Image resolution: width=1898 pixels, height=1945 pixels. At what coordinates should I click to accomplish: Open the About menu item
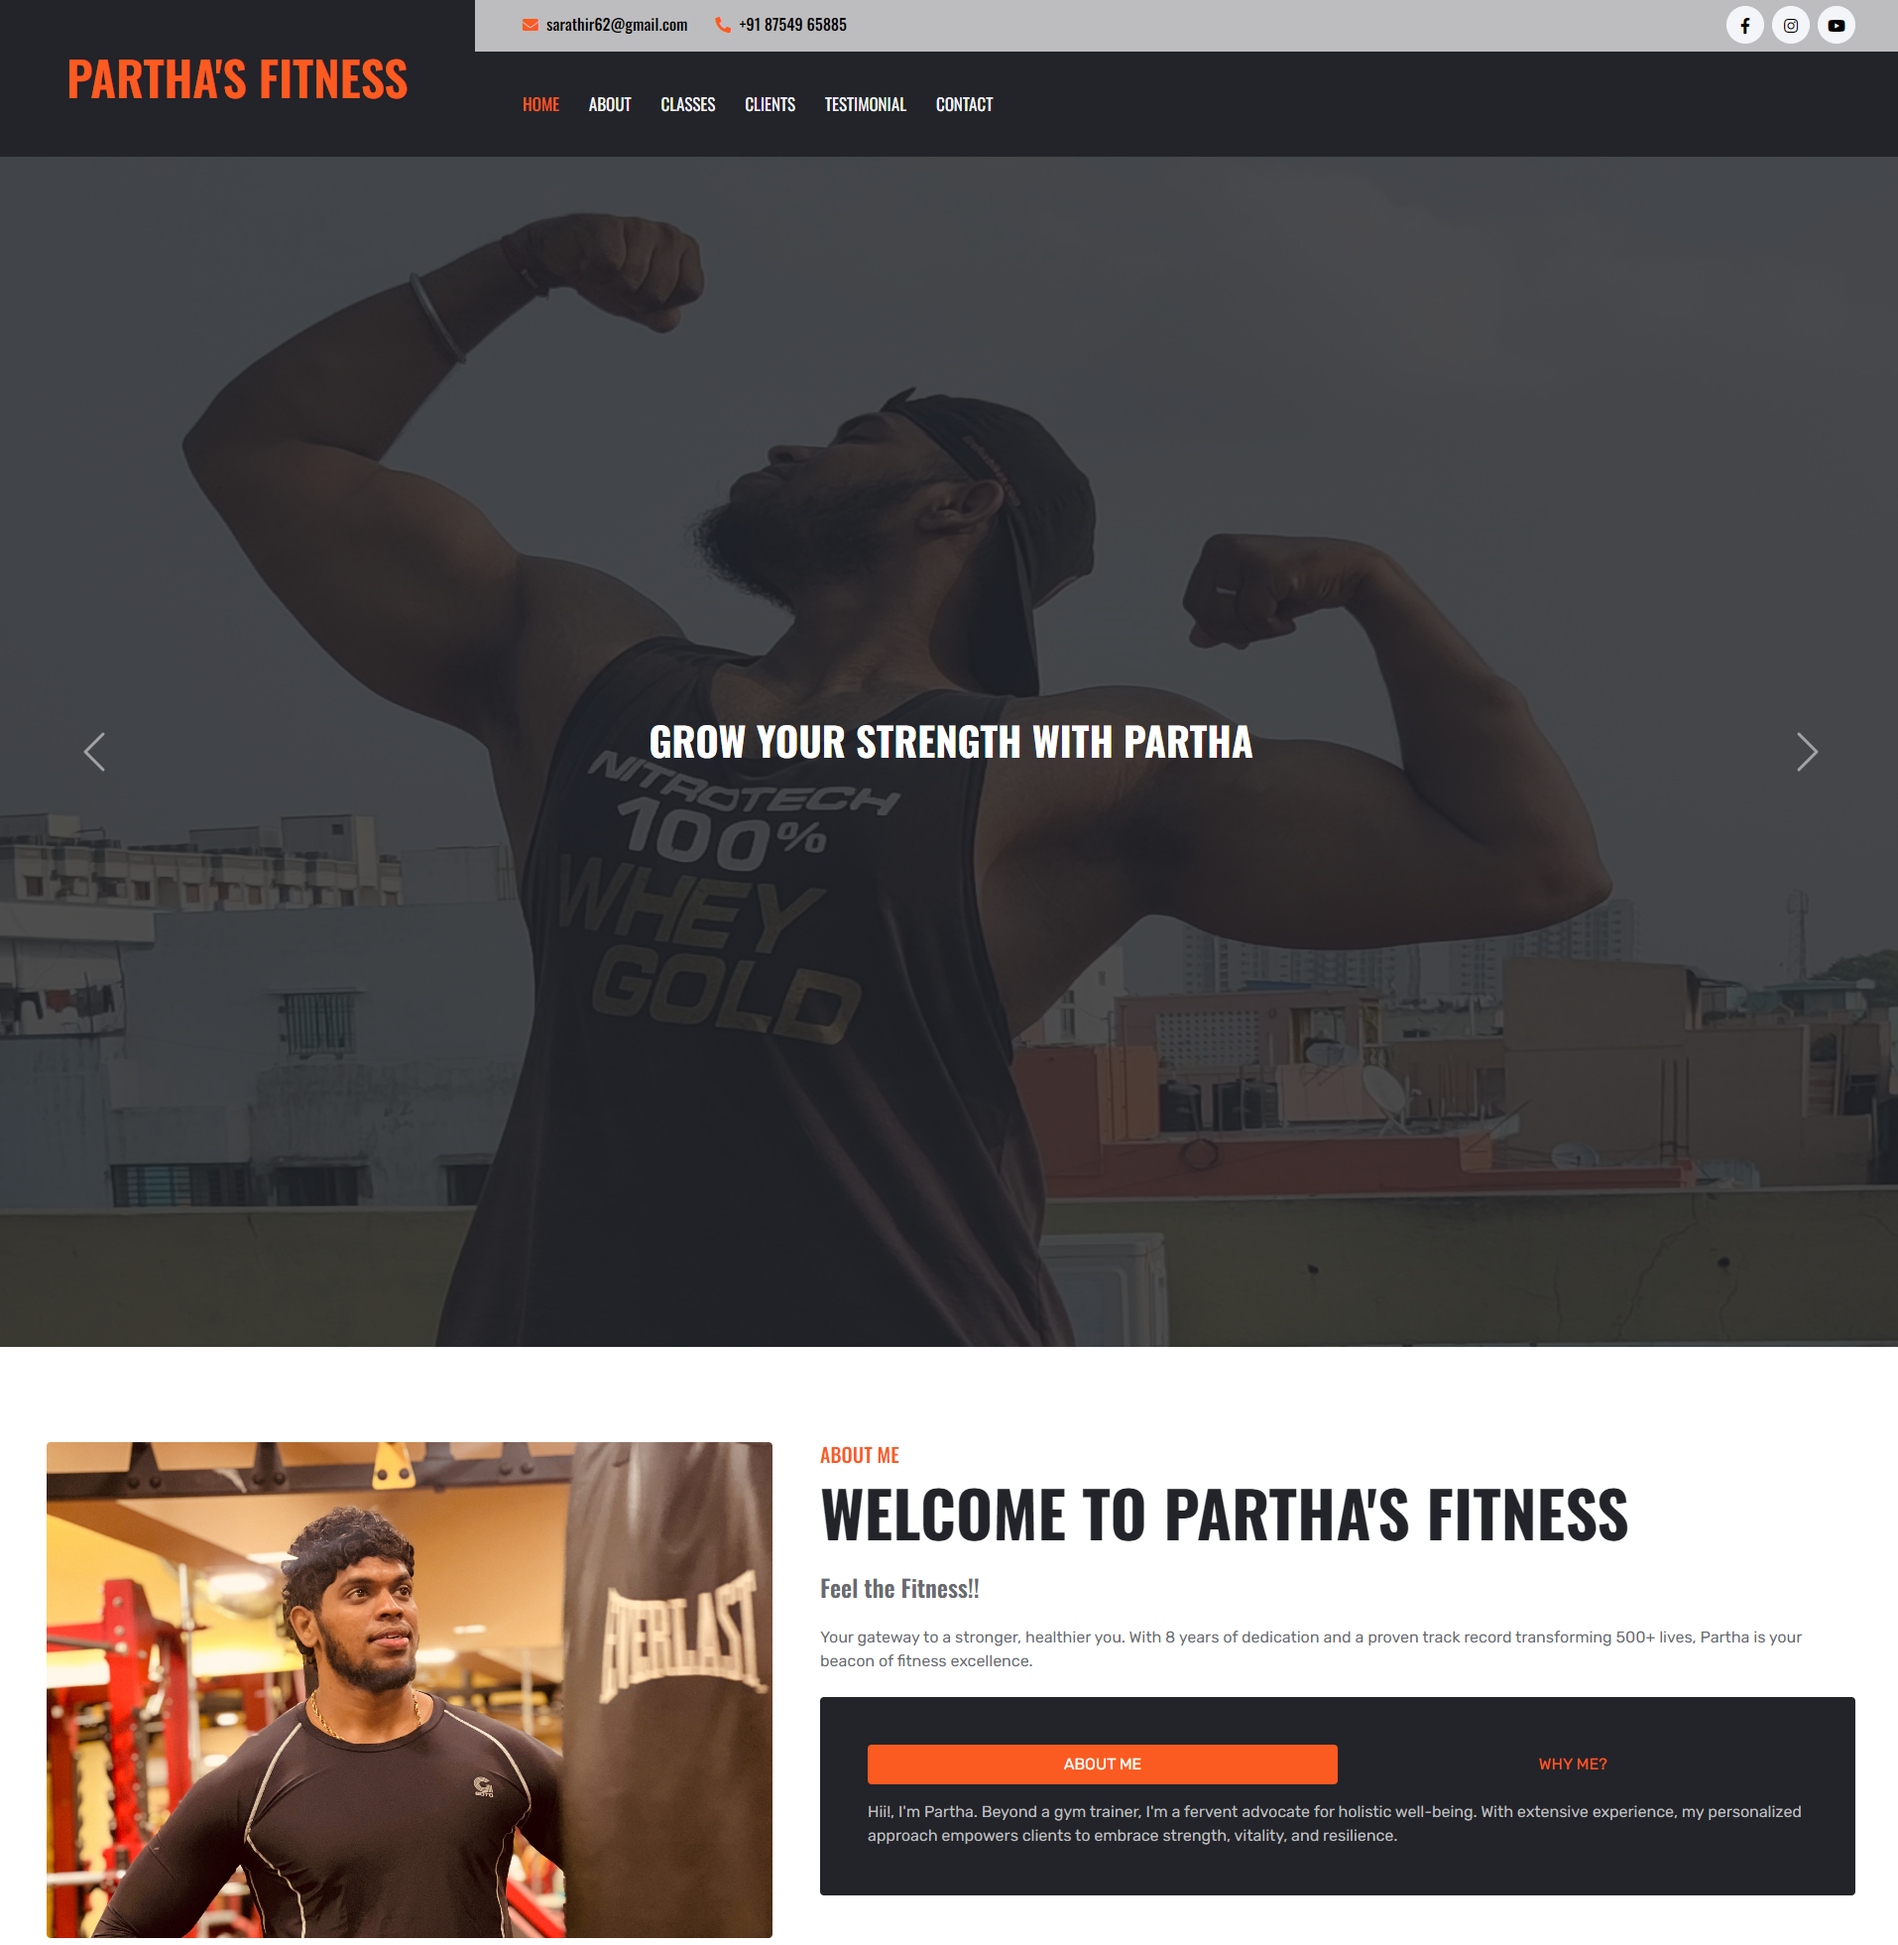[610, 105]
